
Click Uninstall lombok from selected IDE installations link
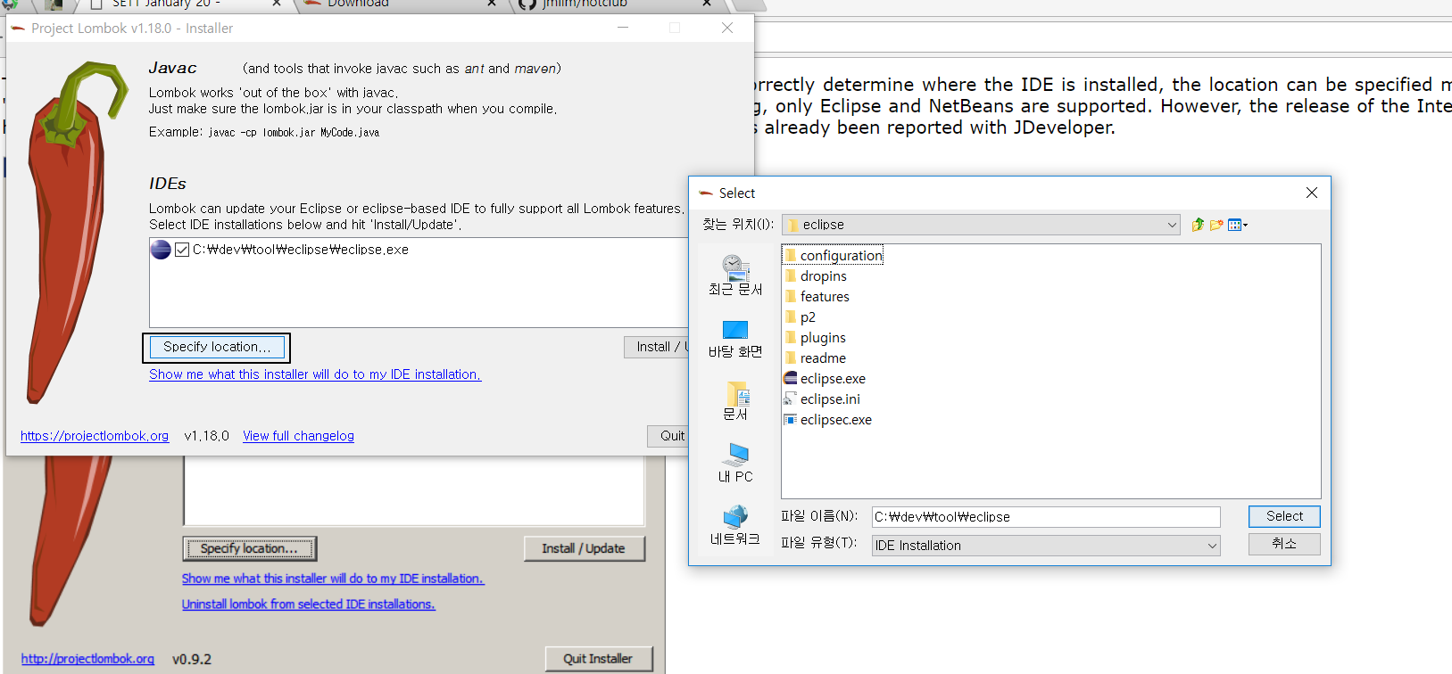[309, 604]
